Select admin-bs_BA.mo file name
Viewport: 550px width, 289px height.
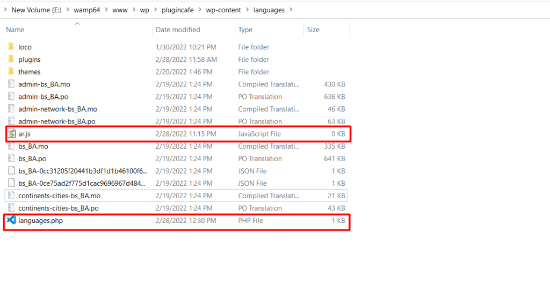(x=44, y=84)
